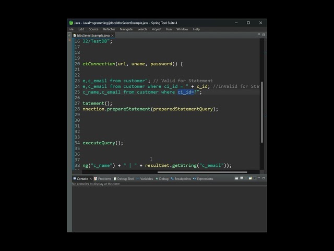The height and width of the screenshot is (251, 334).
Task: Click line number 23 in the gutter
Action: (x=77, y=81)
